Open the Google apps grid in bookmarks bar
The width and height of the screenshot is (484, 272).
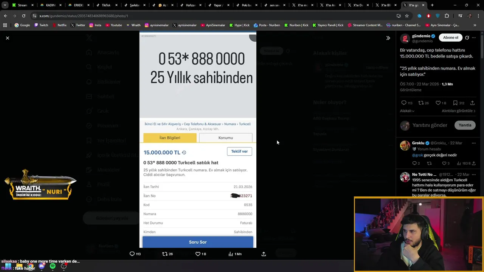(5, 25)
